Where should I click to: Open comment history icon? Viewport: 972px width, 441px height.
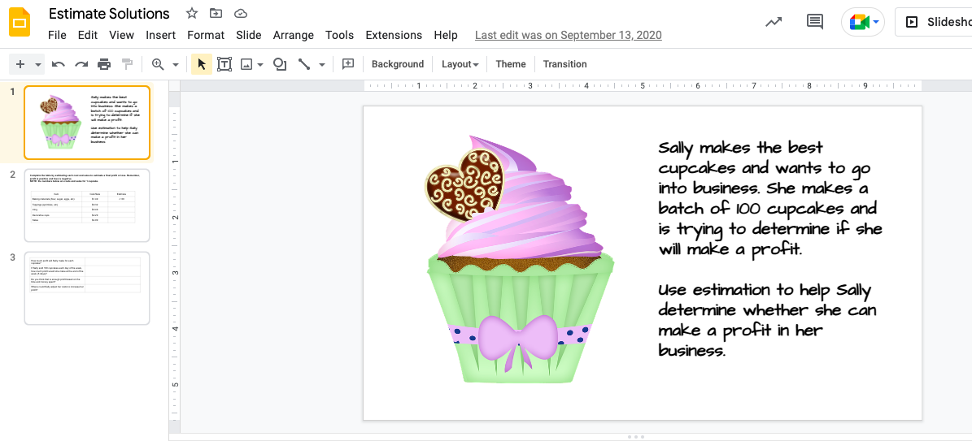click(x=814, y=22)
